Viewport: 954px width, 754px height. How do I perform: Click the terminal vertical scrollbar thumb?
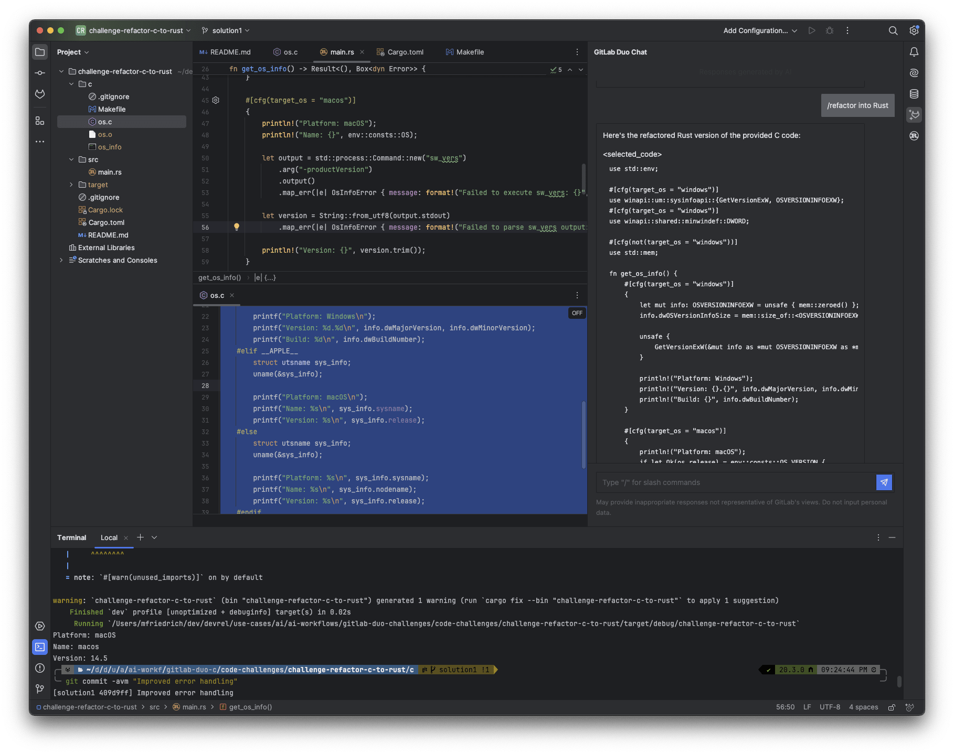(x=899, y=682)
